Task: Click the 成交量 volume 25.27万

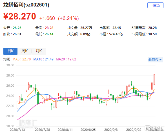Action: pos(86,28)
